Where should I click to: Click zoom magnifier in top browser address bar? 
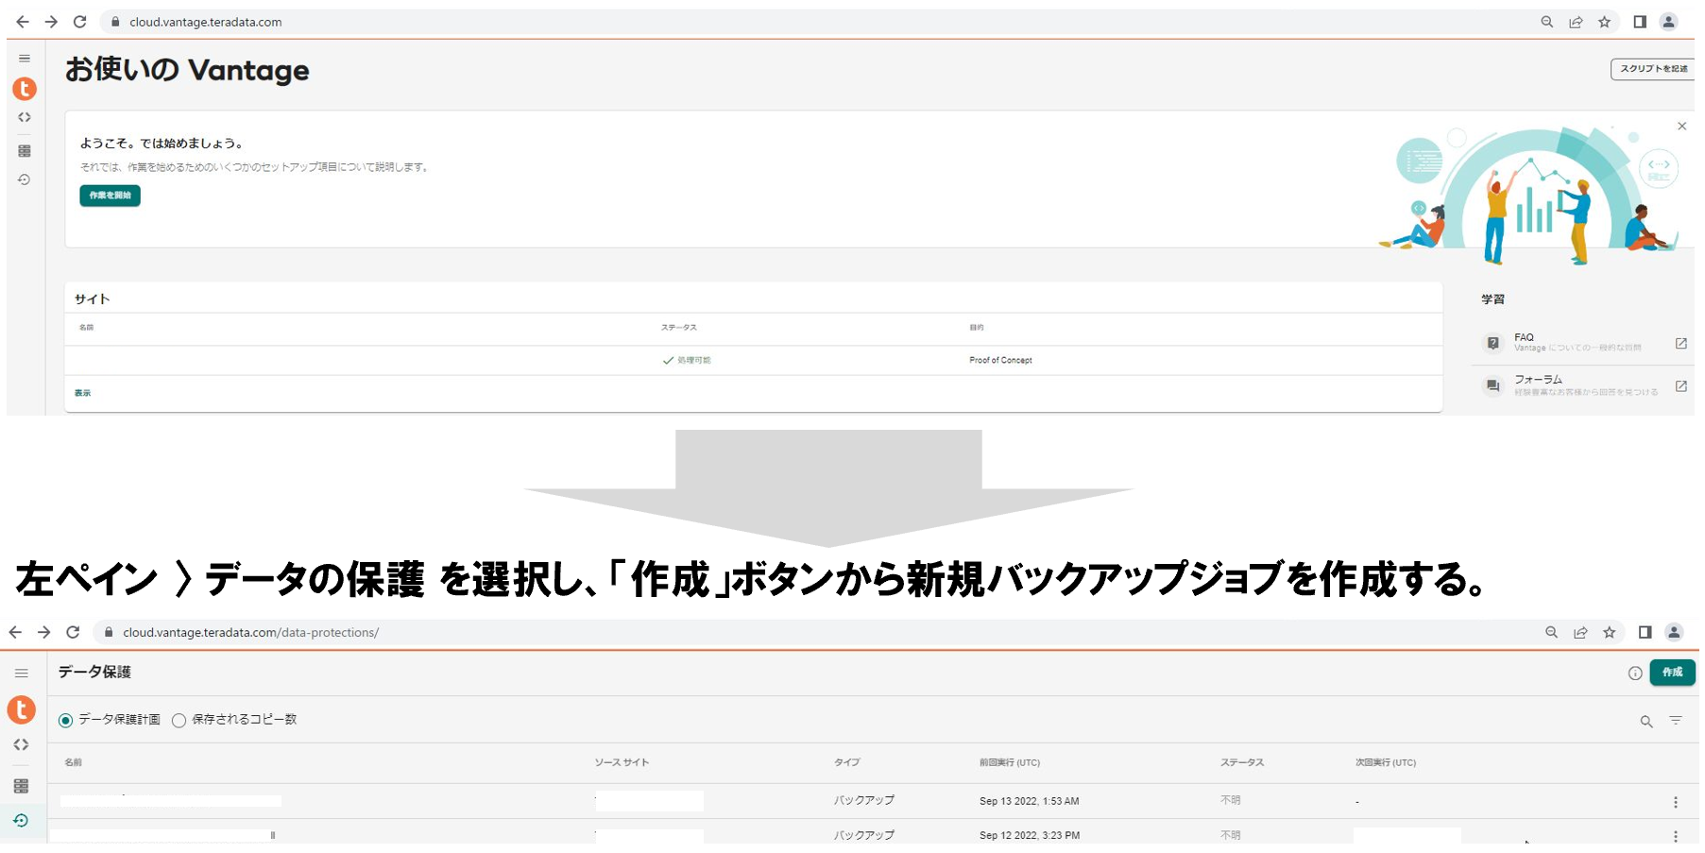point(1546,22)
